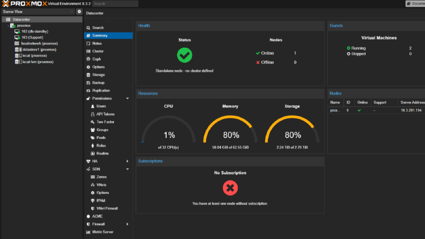The image size is (425, 239).
Task: Click the Running virtual machines label
Action: pyautogui.click(x=359, y=48)
